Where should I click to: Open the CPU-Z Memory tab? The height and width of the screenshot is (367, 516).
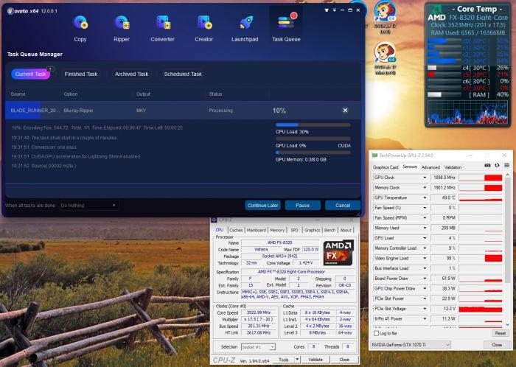point(277,230)
